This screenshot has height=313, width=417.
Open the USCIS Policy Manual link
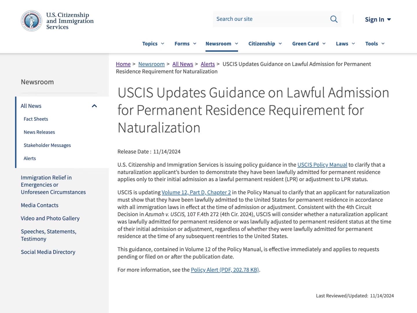coord(322,165)
